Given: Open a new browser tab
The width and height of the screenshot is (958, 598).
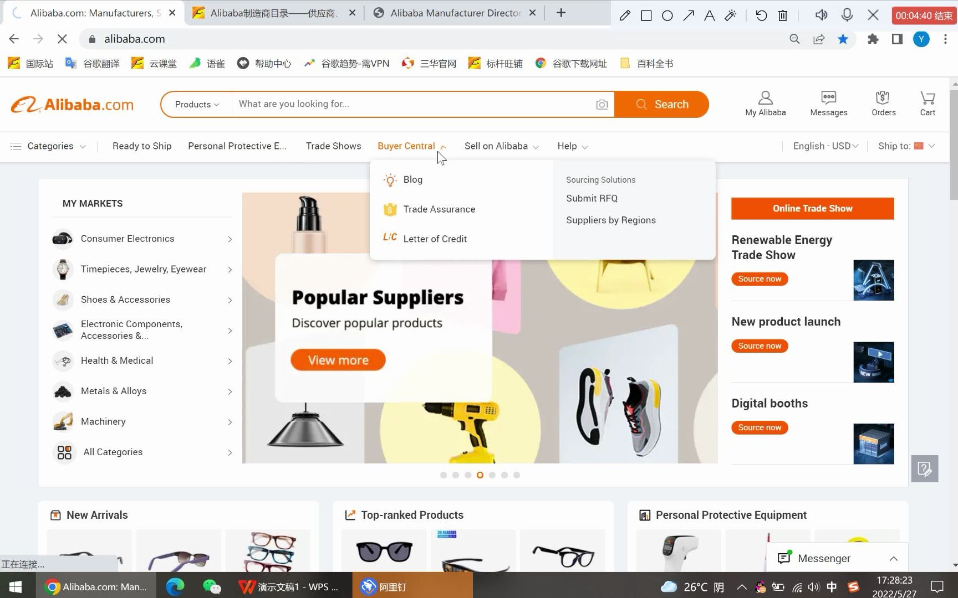Looking at the screenshot, I should (x=561, y=13).
